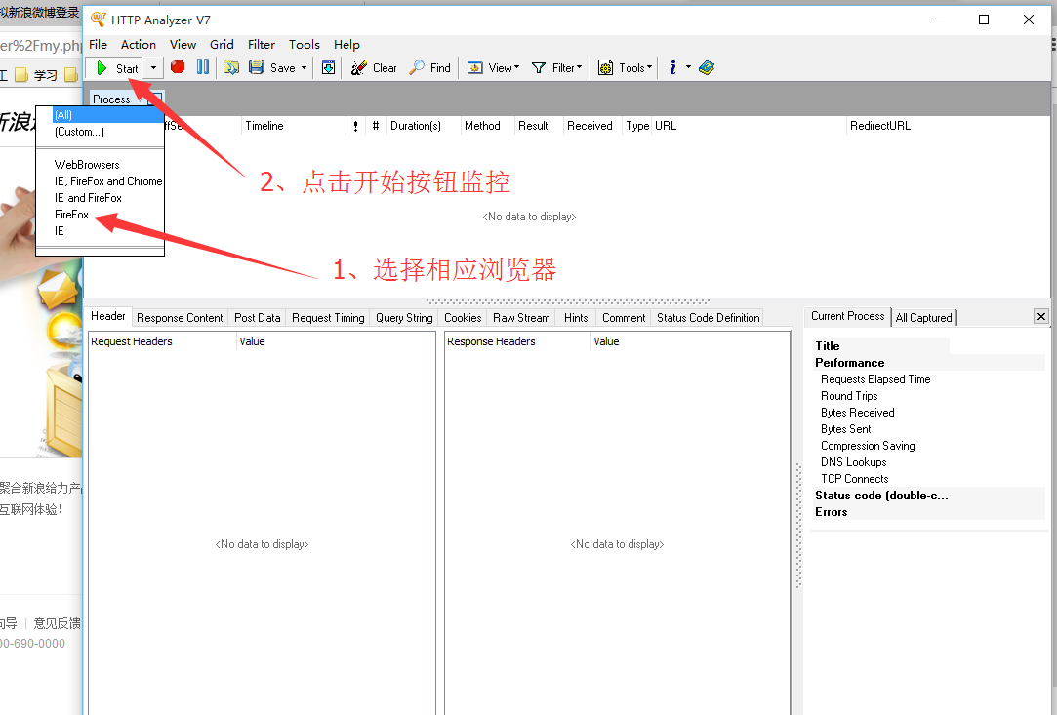Click the Process filter dropdown button
1057x715 pixels.
click(x=156, y=99)
